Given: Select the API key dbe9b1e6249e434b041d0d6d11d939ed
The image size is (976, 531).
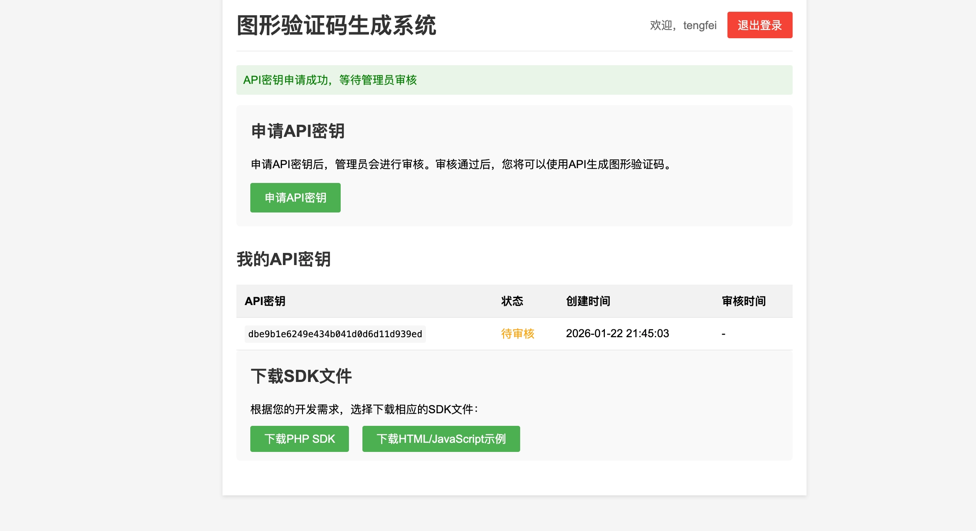Looking at the screenshot, I should 335,334.
